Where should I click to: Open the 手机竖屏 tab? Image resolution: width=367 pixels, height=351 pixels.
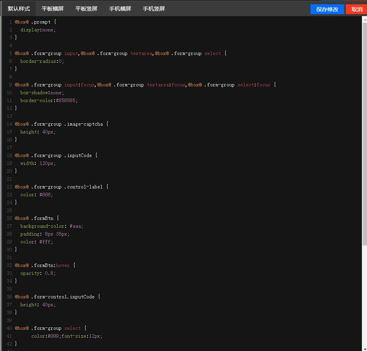coord(154,9)
